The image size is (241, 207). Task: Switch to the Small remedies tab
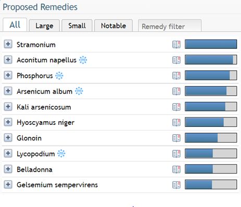click(77, 25)
